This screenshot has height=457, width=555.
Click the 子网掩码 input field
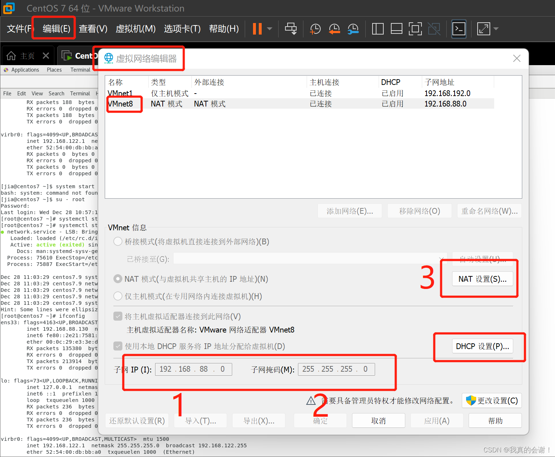tap(337, 369)
